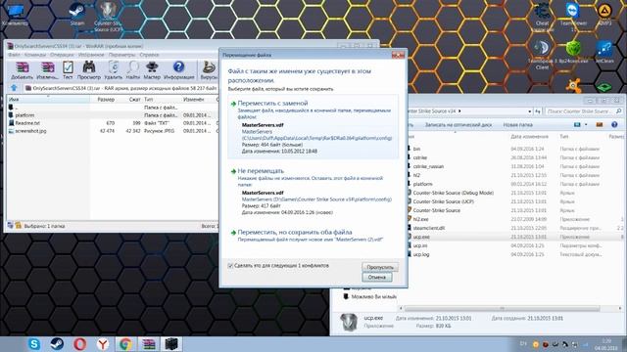Click the Просмотр binoculars icon in WinRAR
The width and height of the screenshot is (627, 352).
point(89,70)
